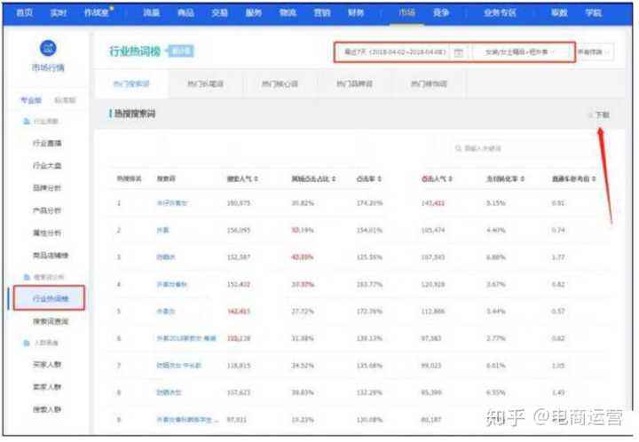Click the magnifier icon in keyword search
Viewport: 639px width, 442px height.
click(458, 149)
